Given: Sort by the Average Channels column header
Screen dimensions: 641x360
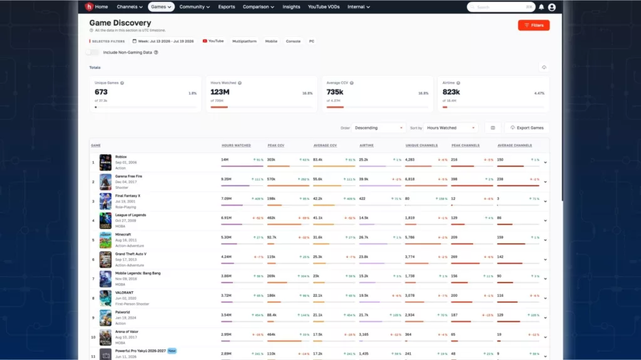Looking at the screenshot, I should tap(515, 145).
